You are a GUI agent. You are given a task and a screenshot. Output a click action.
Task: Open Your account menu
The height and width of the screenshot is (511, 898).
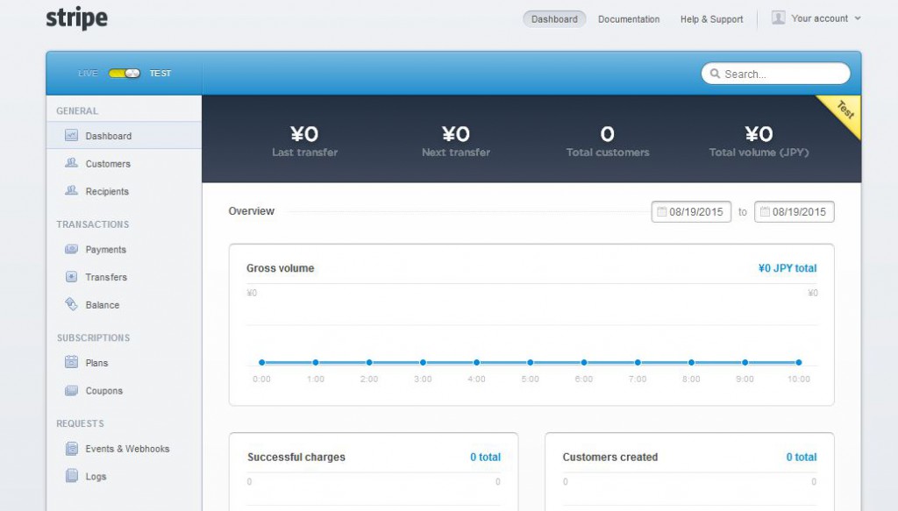816,18
